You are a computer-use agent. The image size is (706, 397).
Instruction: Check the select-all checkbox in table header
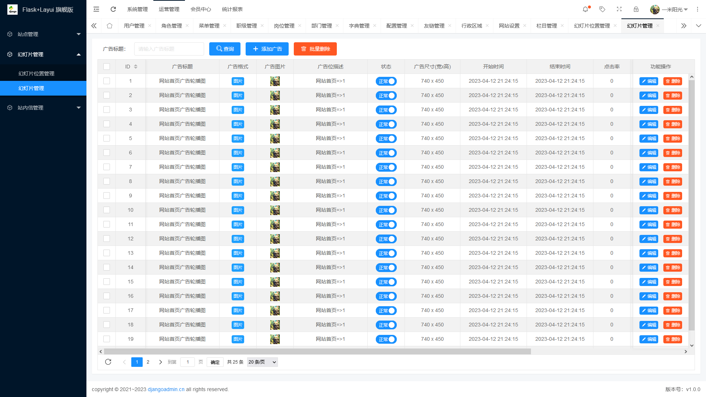tap(107, 67)
